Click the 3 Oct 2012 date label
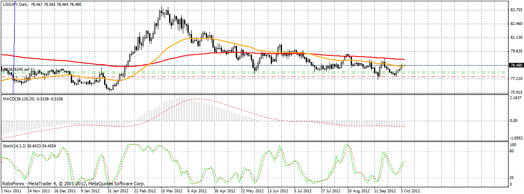Image resolution: width=524 pixels, height=194 pixels. (410, 191)
